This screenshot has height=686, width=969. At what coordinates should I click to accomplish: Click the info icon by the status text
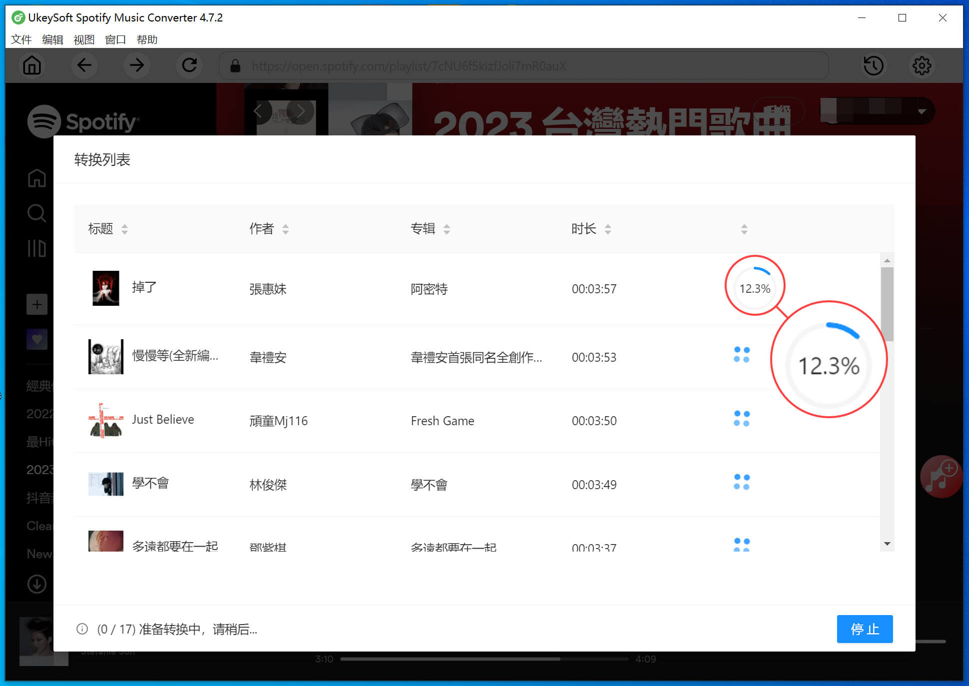(82, 629)
